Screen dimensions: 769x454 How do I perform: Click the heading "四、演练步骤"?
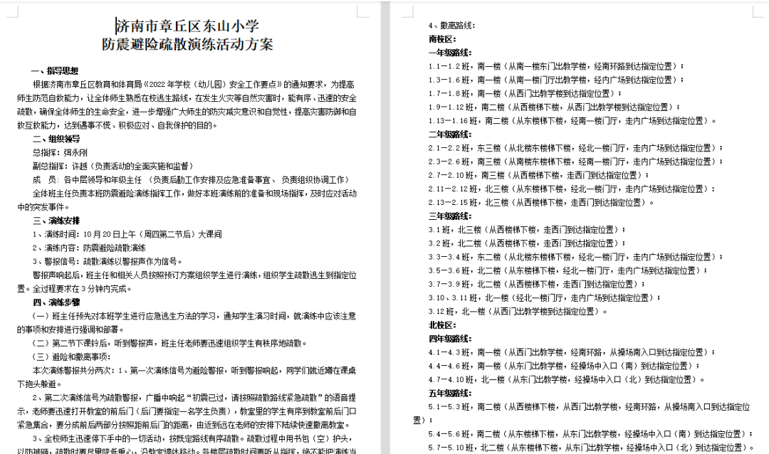[x=56, y=302]
